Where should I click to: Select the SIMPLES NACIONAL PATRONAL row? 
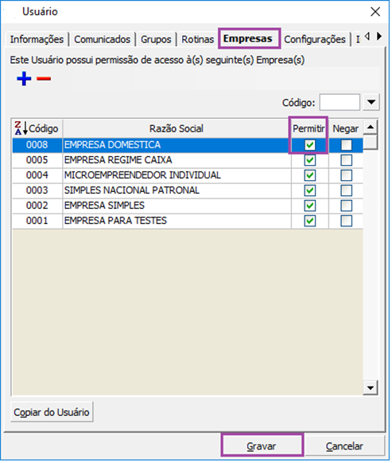[188, 190]
